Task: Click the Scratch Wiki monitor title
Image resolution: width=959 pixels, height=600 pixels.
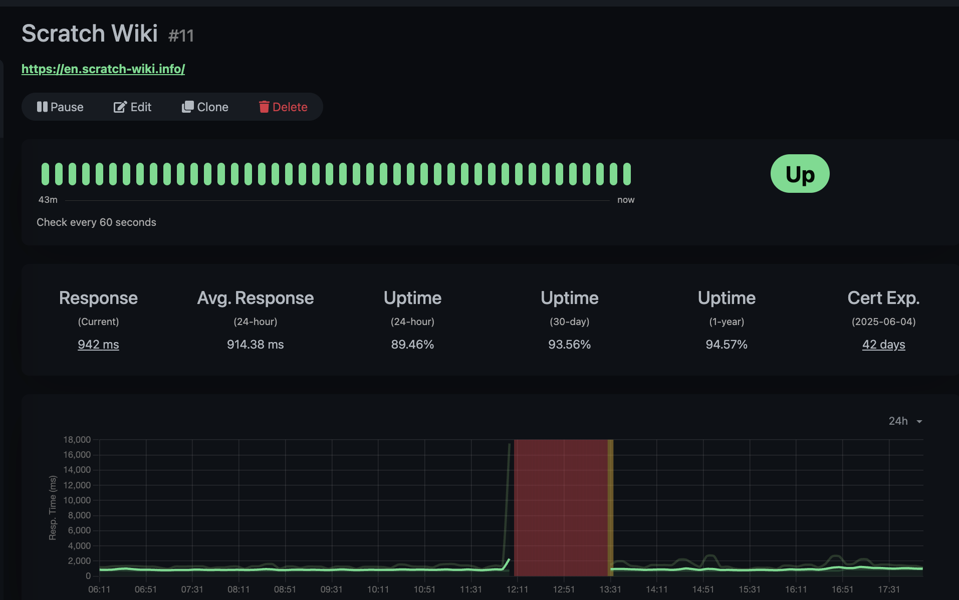Action: point(90,34)
